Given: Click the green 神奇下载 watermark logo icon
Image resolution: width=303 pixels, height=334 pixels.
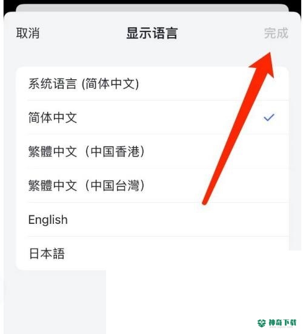Looking at the screenshot, I should (262, 323).
